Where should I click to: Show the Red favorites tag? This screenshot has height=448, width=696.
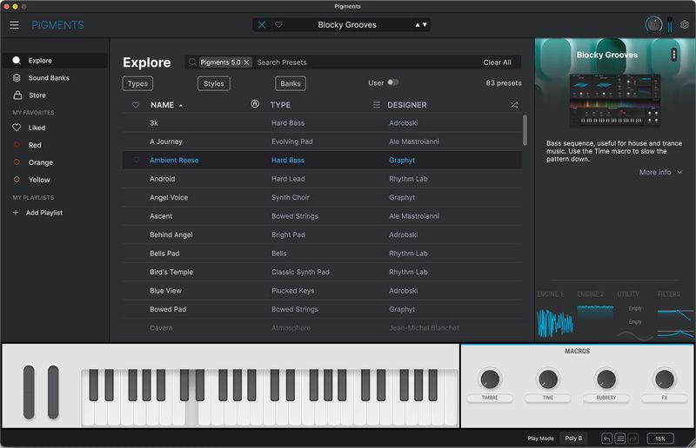[x=27, y=145]
